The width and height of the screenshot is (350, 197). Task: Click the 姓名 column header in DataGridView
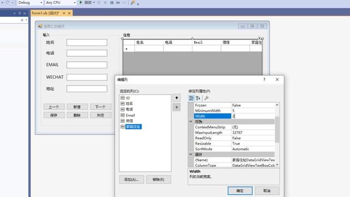tap(149, 43)
